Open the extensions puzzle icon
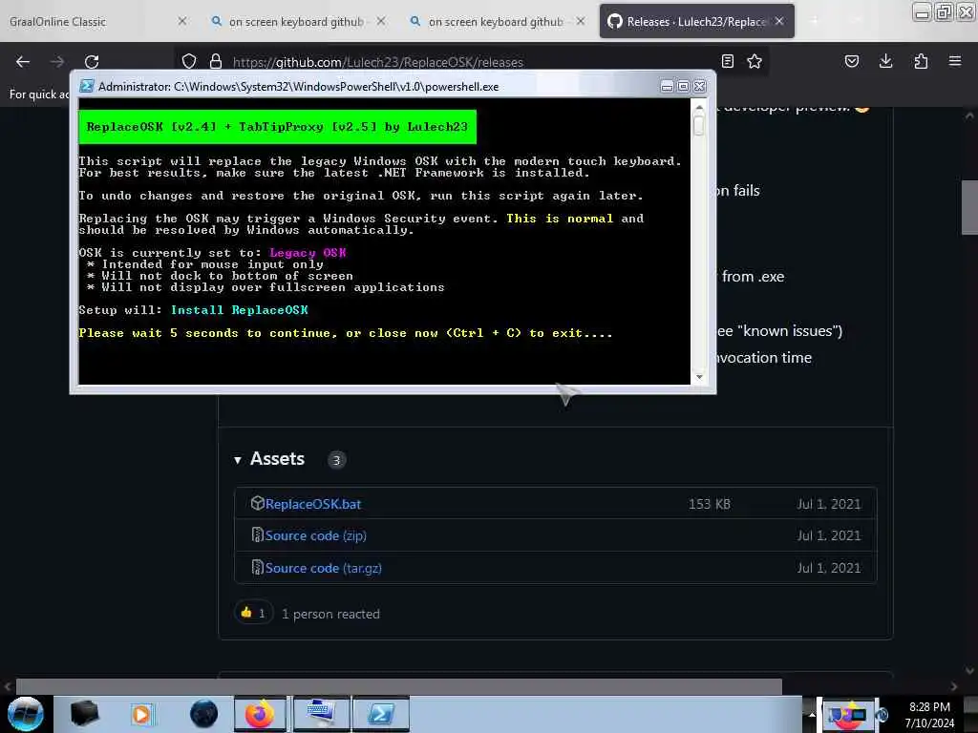Image resolution: width=978 pixels, height=733 pixels. click(x=921, y=61)
